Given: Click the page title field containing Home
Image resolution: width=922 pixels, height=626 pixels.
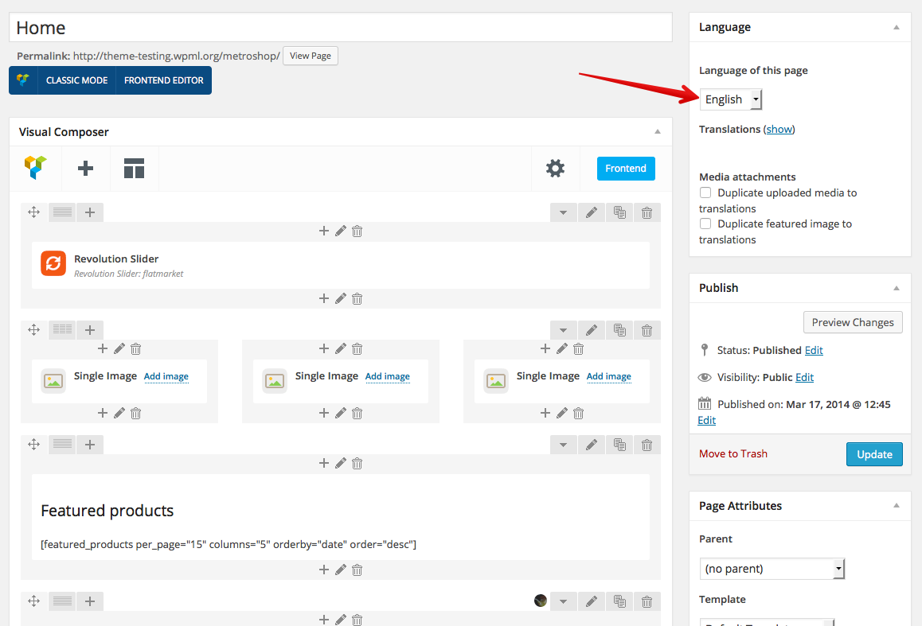Looking at the screenshot, I should (x=341, y=28).
